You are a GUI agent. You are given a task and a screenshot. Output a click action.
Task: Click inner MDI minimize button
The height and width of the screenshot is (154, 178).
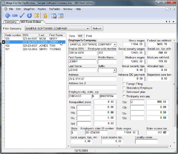pos(167,9)
